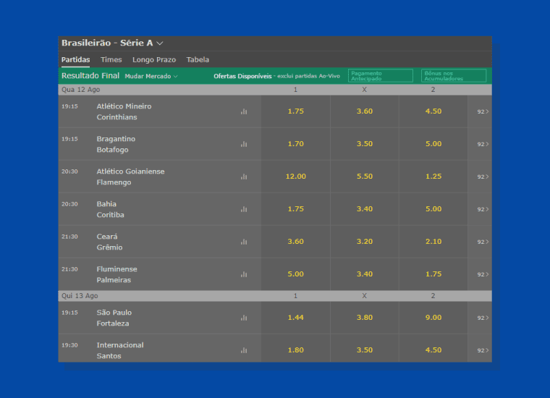This screenshot has height=398, width=550.
Task: Bet on São Paulo win at 1.44
Action: click(x=295, y=318)
